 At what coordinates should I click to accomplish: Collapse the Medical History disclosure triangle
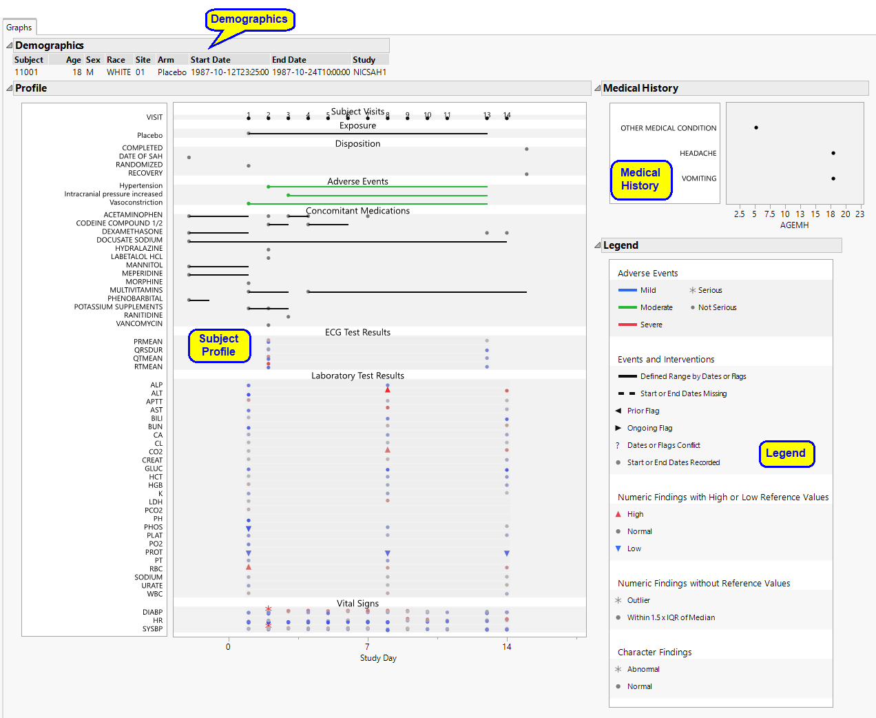coord(598,88)
